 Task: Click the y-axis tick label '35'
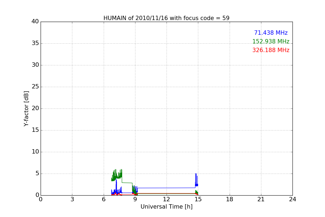(x=35, y=43)
